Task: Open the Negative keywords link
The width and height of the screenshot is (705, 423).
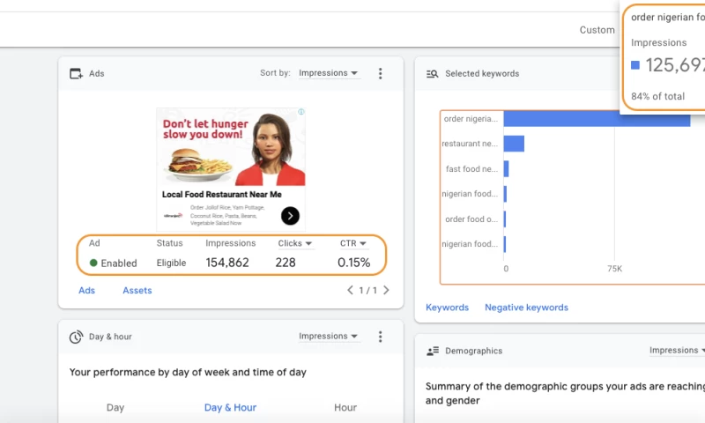Action: coord(526,308)
